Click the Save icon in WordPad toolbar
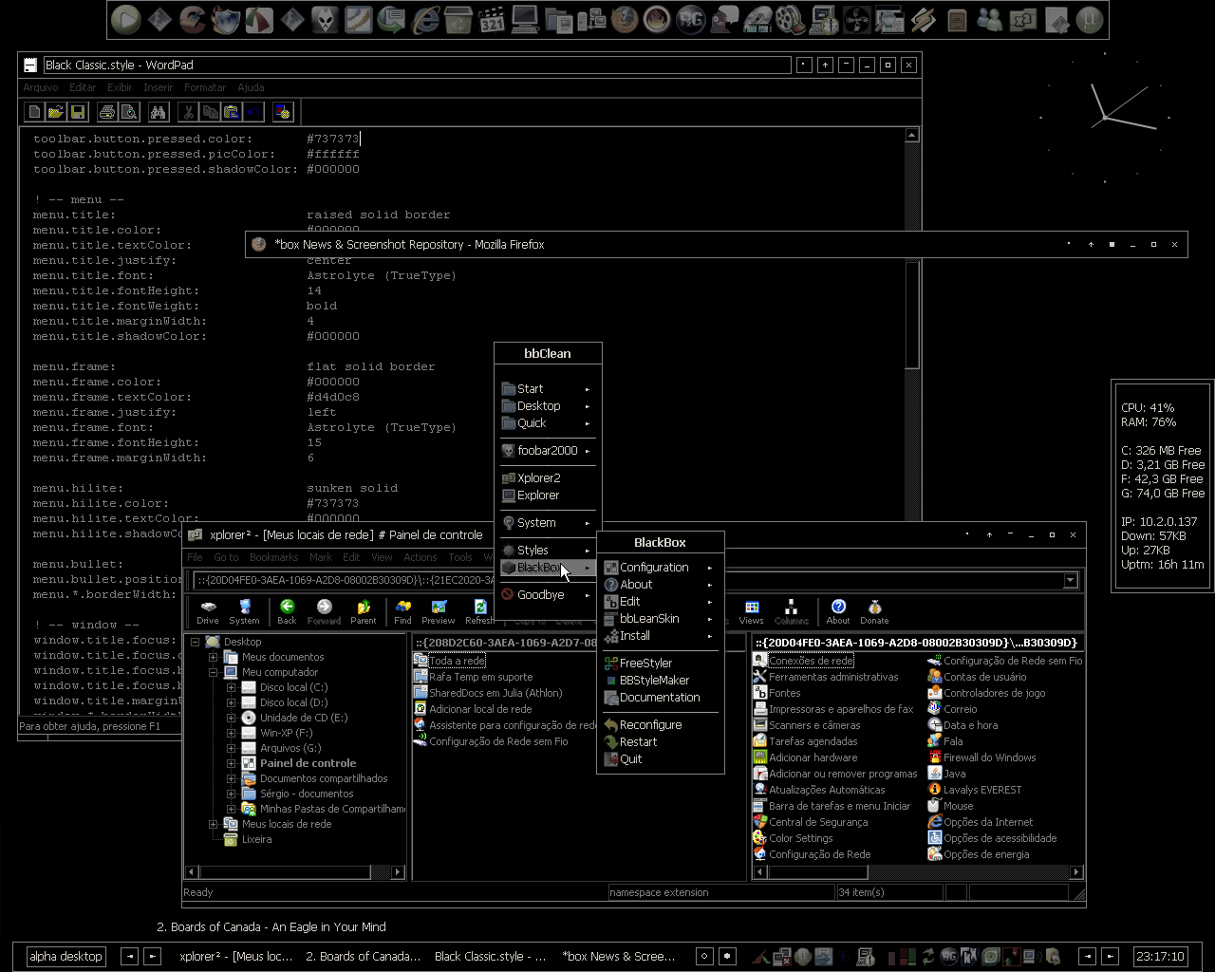1215x972 pixels. pyautogui.click(x=78, y=112)
